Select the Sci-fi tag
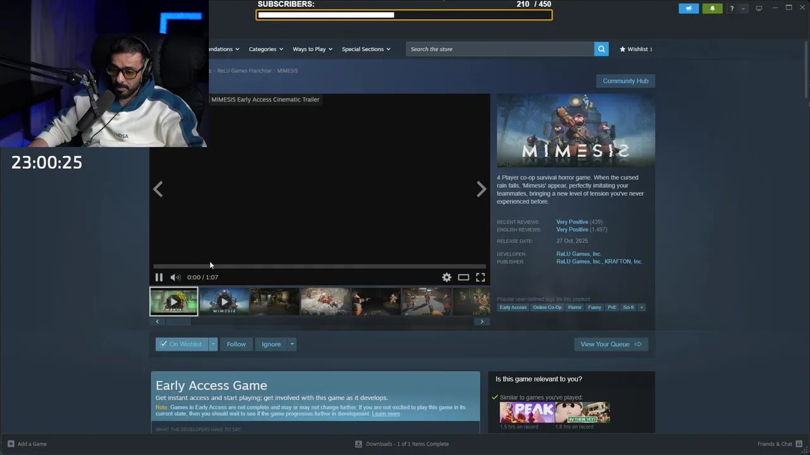The width and height of the screenshot is (810, 455). pos(628,307)
